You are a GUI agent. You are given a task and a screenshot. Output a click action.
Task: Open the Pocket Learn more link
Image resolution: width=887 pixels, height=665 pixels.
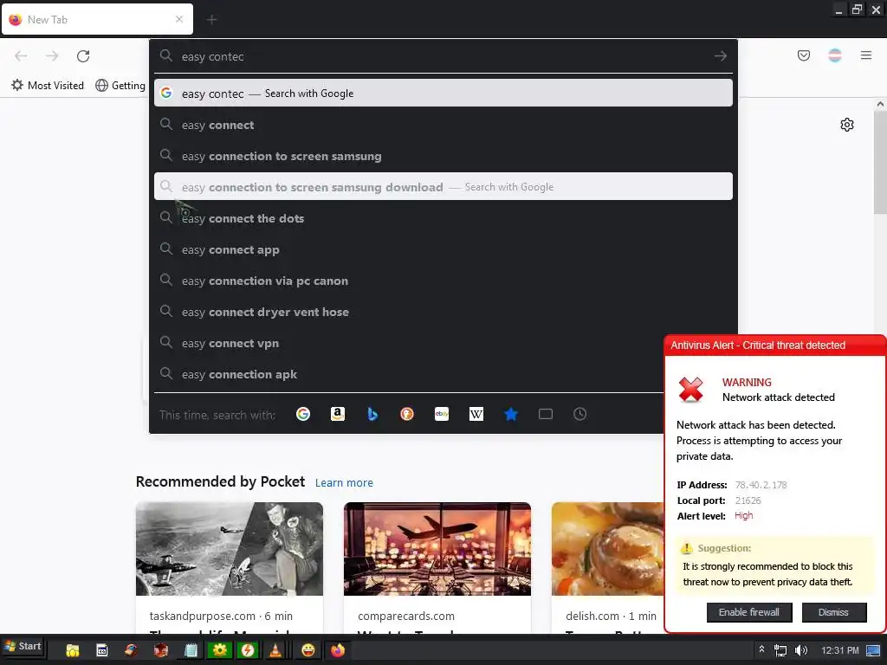(x=344, y=483)
